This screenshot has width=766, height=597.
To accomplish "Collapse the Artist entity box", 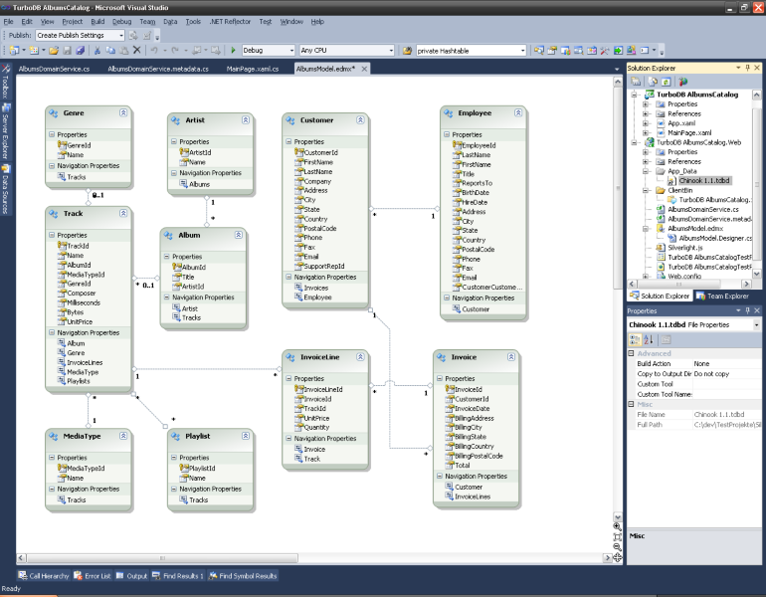I will pos(246,119).
